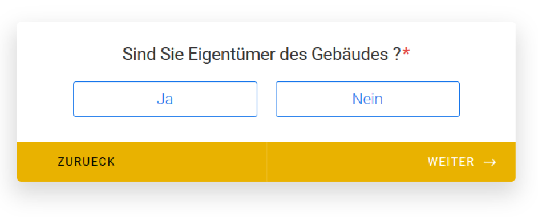Screen dimensions: 538x217
Task: Go back with the ZURUECK button
Action: [x=141, y=162]
